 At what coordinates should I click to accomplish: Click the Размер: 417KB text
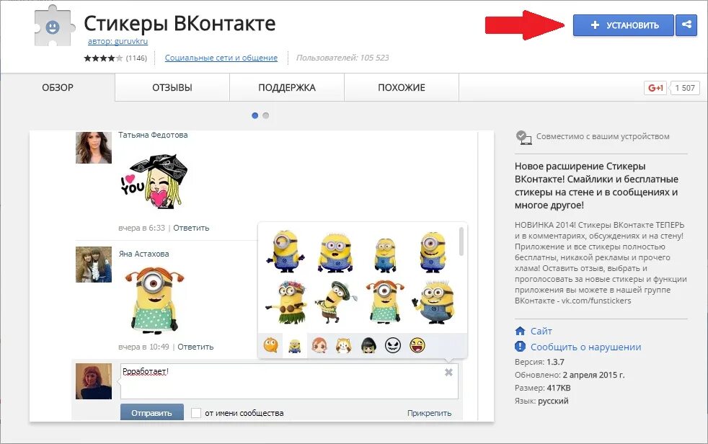pos(543,388)
